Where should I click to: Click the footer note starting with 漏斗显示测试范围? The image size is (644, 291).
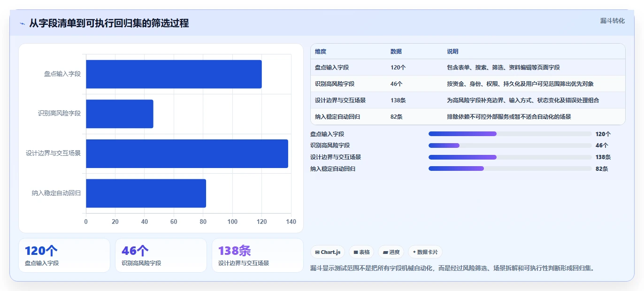[452, 268]
